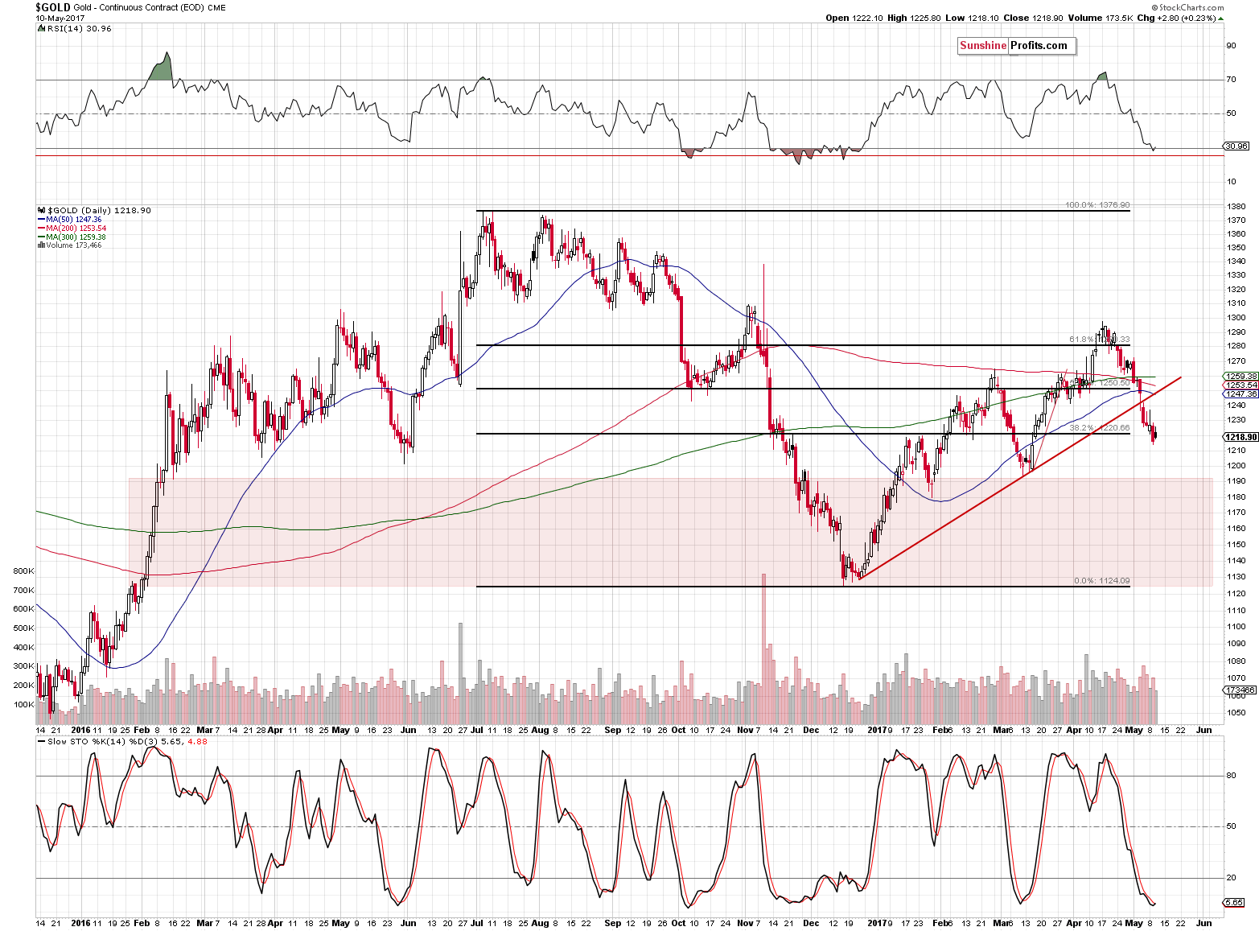Click the 500K volume axis label
The height and width of the screenshot is (931, 1259).
(x=23, y=628)
